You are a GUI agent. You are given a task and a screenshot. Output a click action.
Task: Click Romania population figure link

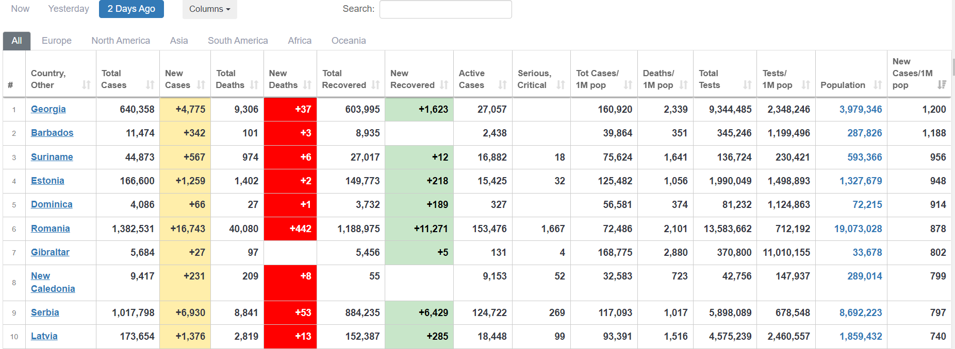(x=858, y=229)
